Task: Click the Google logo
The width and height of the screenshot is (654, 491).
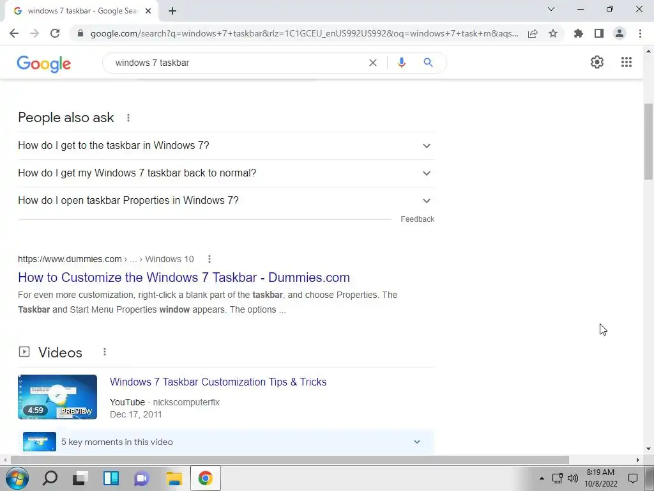Action: 44,63
